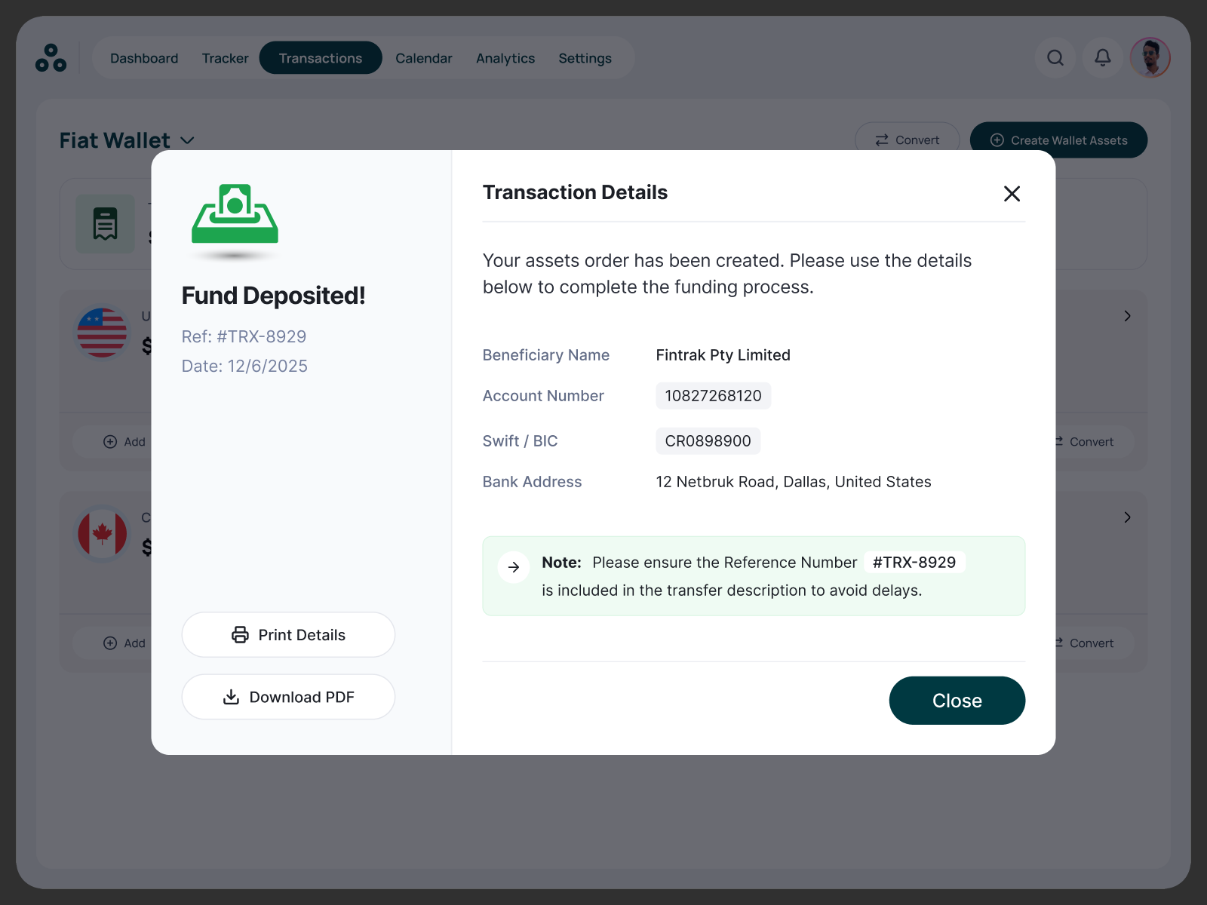
Task: Click the Close button in the modal
Action: (x=957, y=701)
